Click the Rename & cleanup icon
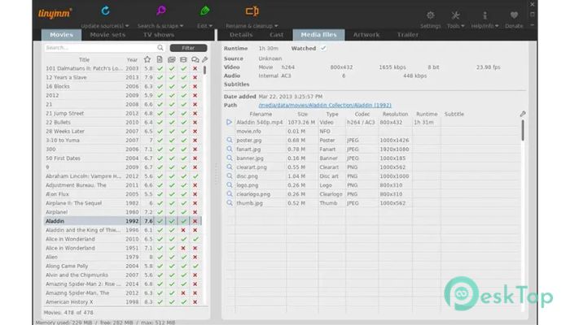 coord(252,11)
